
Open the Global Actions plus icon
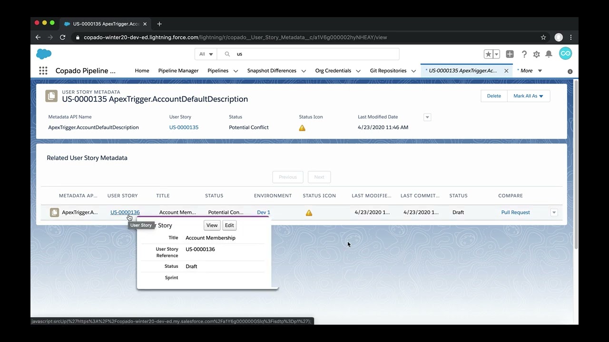tap(510, 54)
